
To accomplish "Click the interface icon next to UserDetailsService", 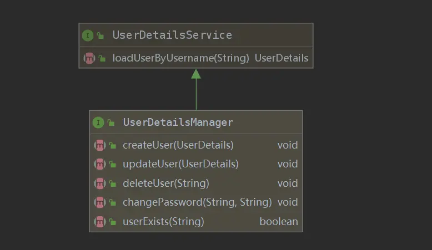I will [88, 35].
